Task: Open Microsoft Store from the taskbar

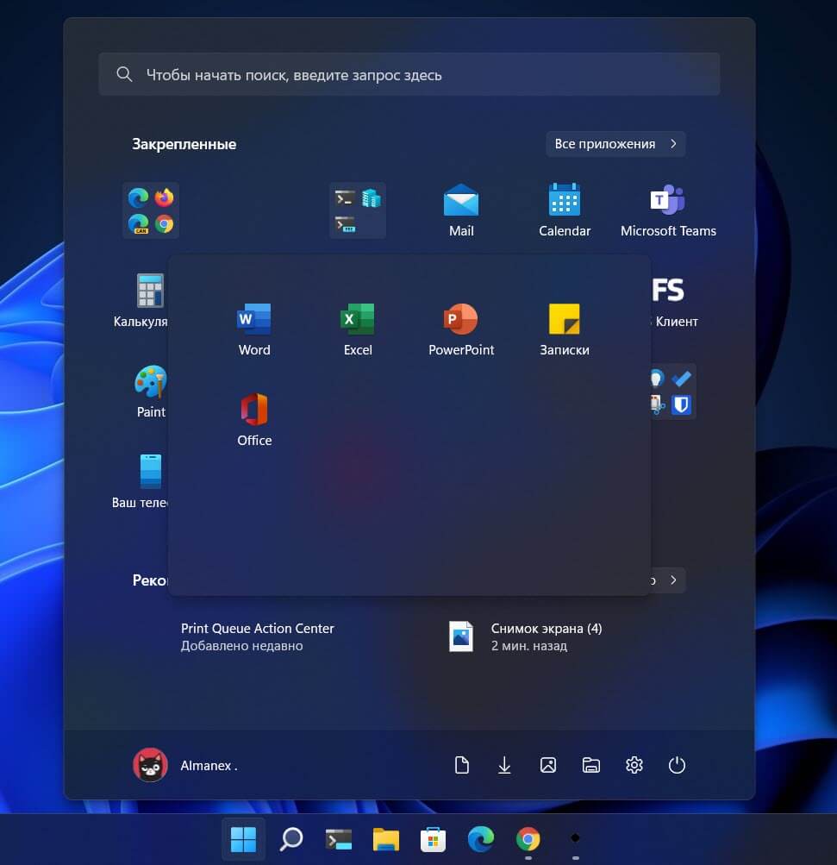Action: (433, 839)
